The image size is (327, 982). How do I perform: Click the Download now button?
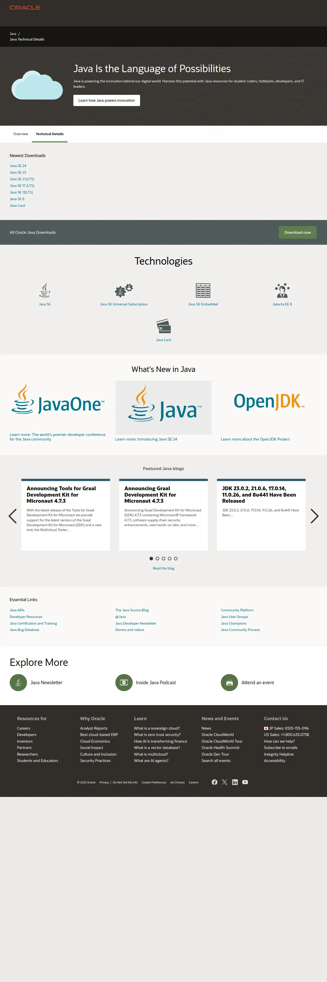pos(298,232)
